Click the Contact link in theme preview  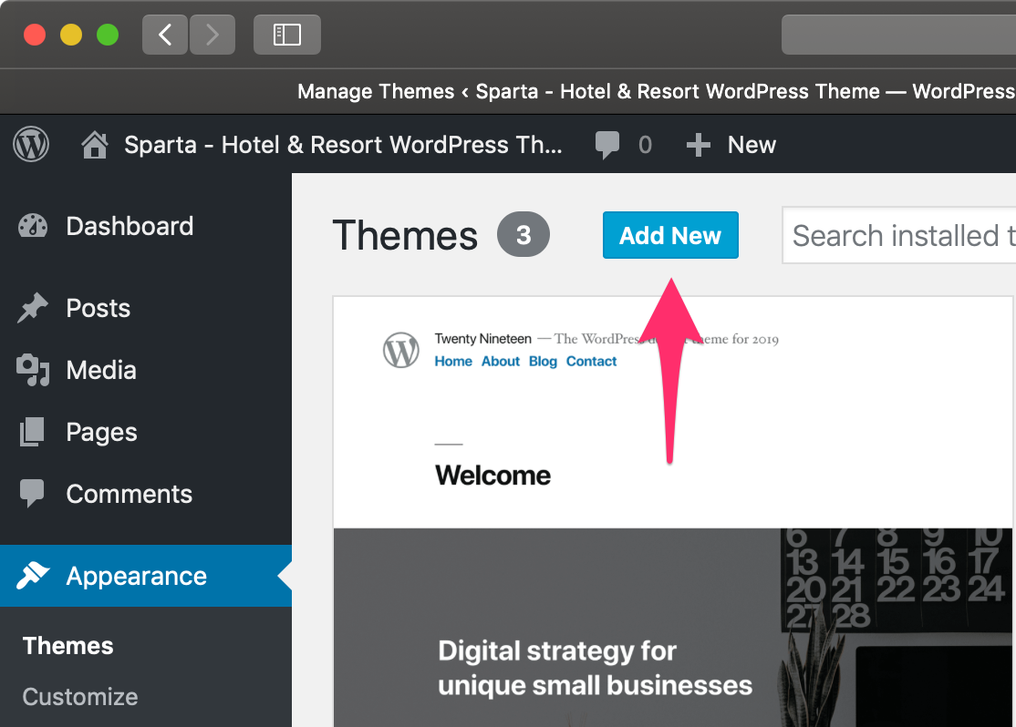pos(592,362)
